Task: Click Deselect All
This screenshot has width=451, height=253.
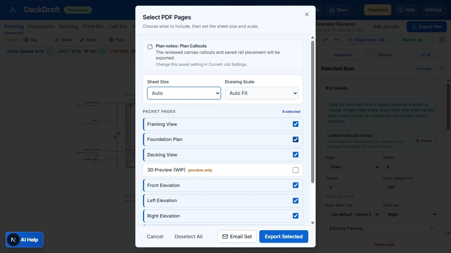Action: tap(189, 236)
